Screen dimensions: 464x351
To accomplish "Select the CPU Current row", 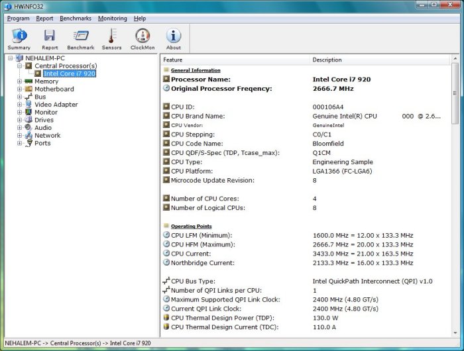I will coord(306,254).
